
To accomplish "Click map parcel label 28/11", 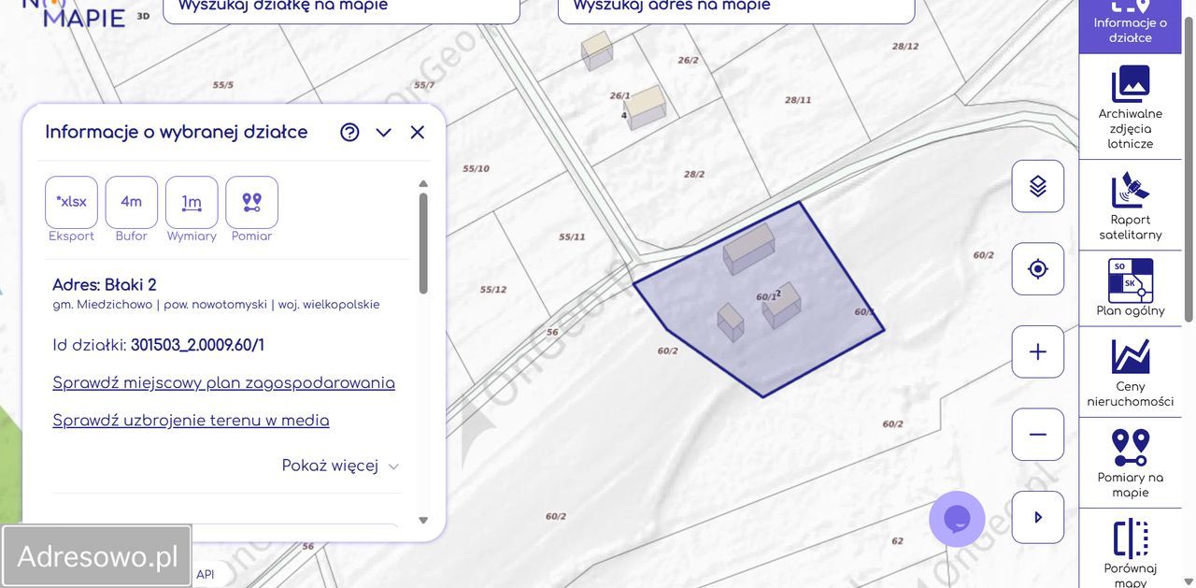I will point(798,99).
